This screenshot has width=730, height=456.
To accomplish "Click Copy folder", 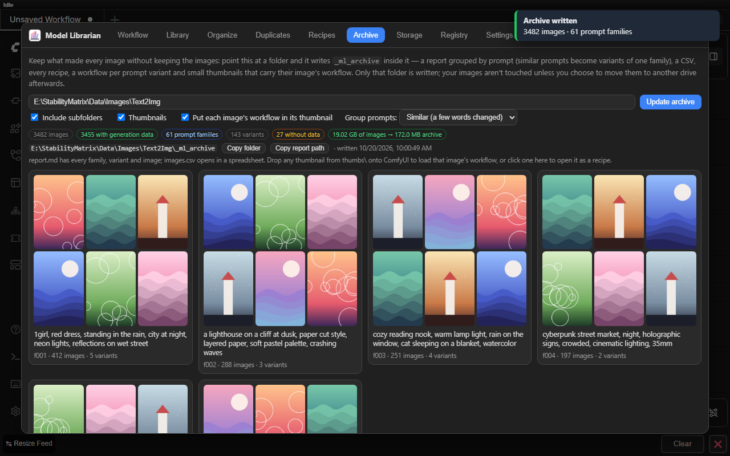I will pyautogui.click(x=244, y=148).
